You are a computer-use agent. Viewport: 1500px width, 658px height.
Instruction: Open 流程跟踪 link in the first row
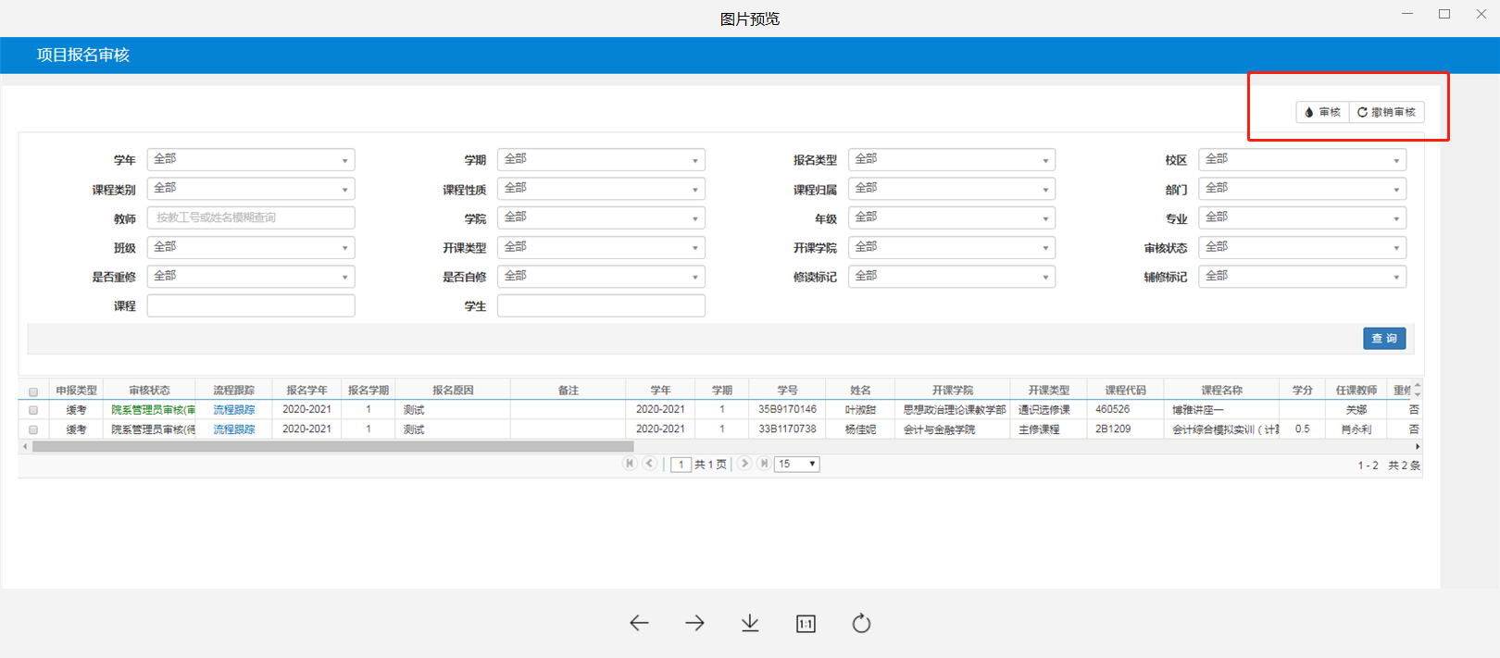click(x=233, y=410)
